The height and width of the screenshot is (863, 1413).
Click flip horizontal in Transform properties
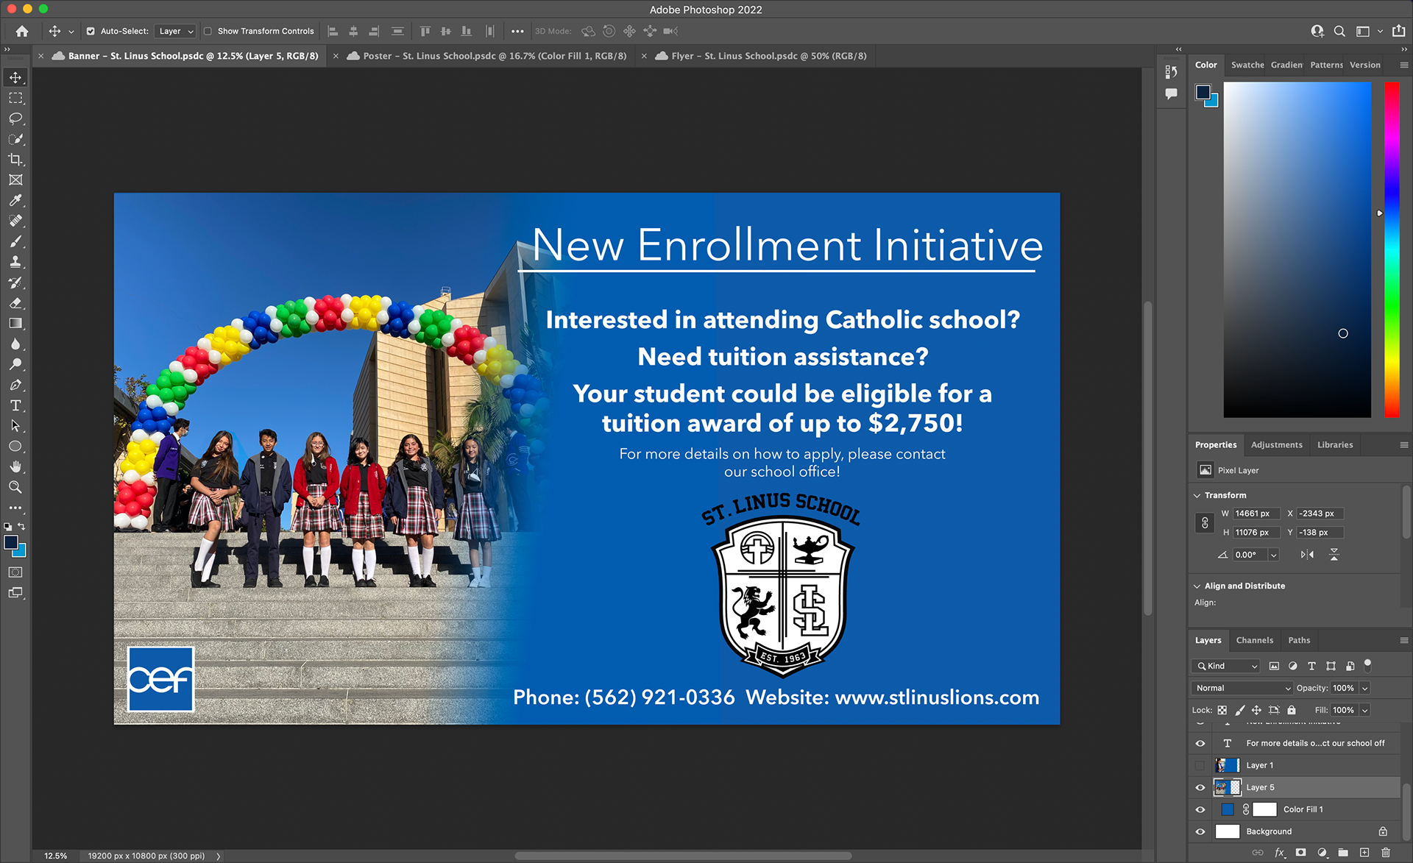[x=1307, y=555]
